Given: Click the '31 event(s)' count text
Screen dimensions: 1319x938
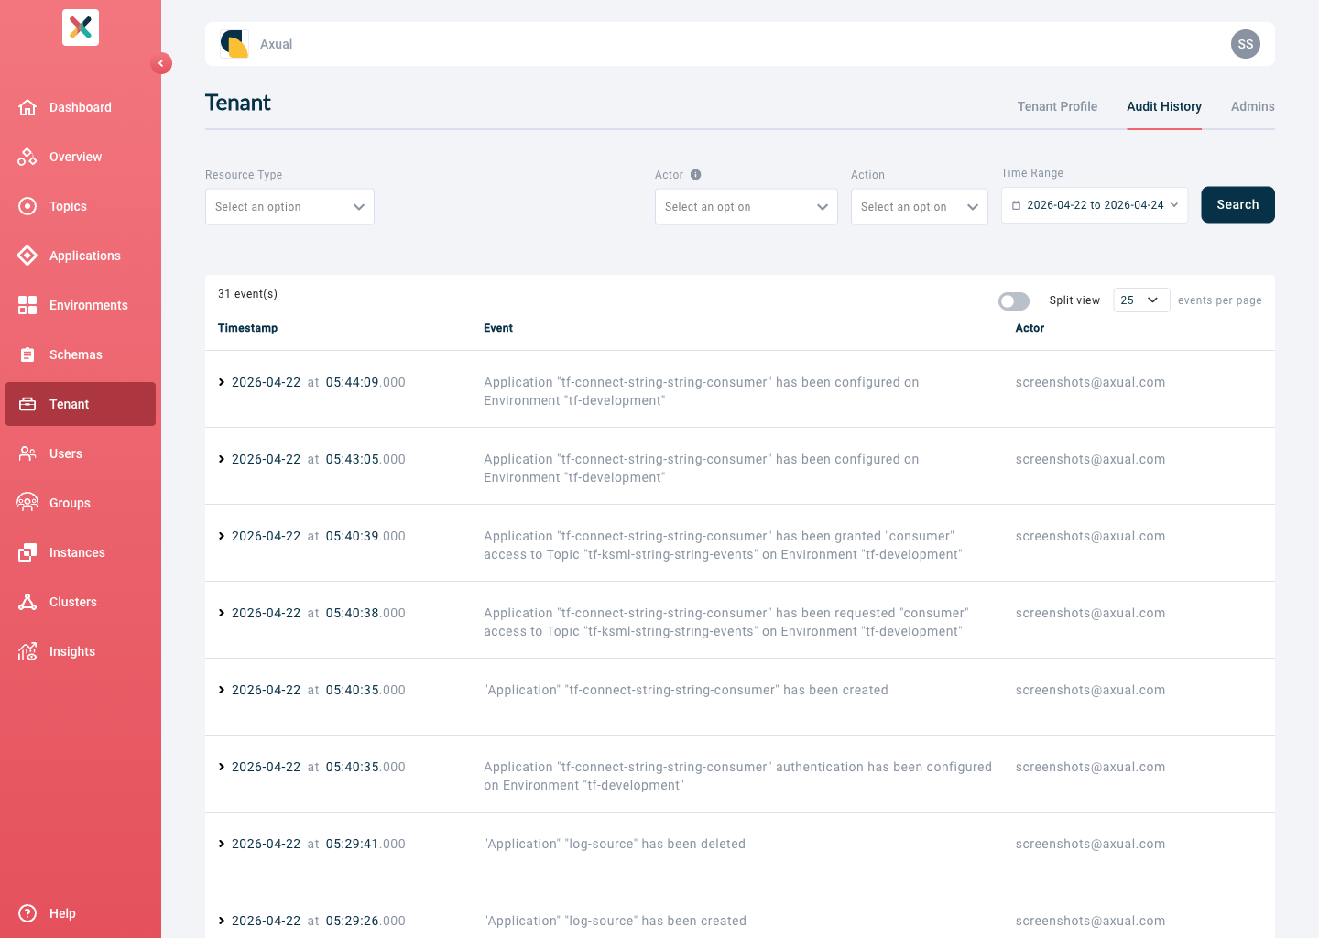Looking at the screenshot, I should [247, 294].
